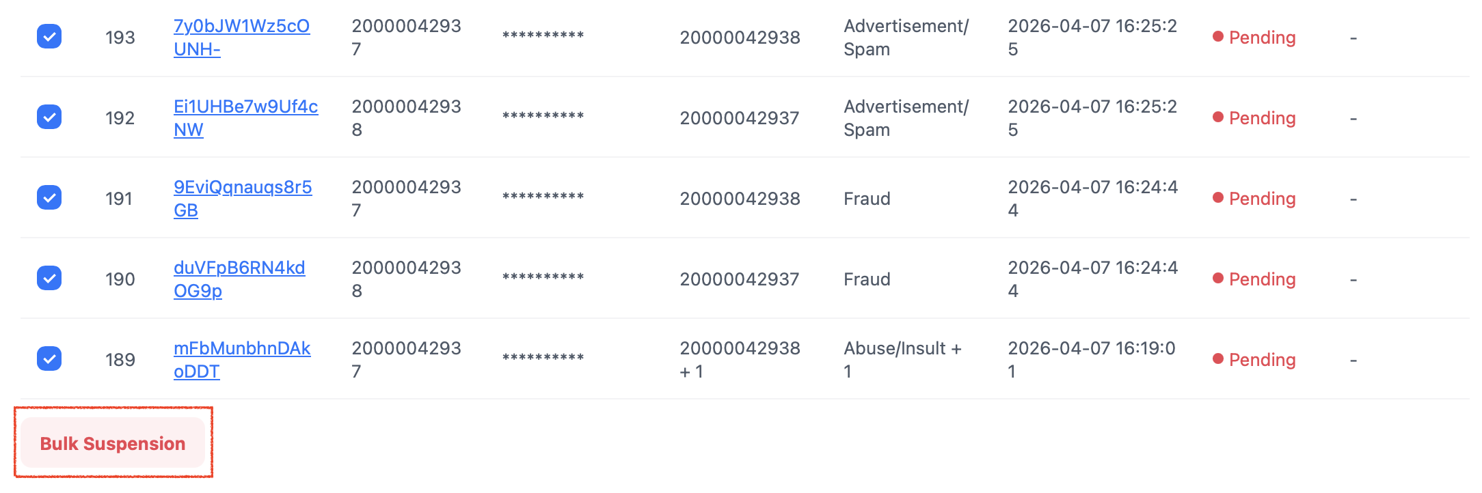Click the Pending status in row 193
This screenshot has height=493, width=1482.
pos(1261,38)
